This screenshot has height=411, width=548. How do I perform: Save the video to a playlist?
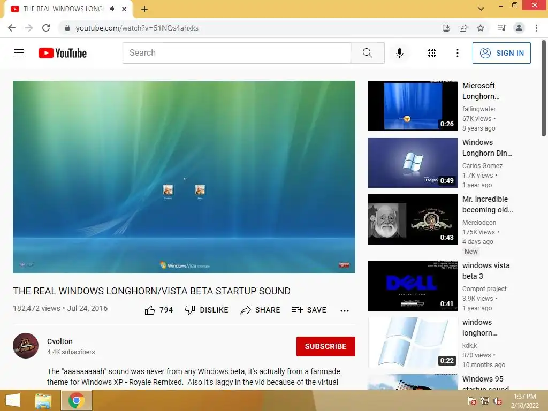[309, 310]
